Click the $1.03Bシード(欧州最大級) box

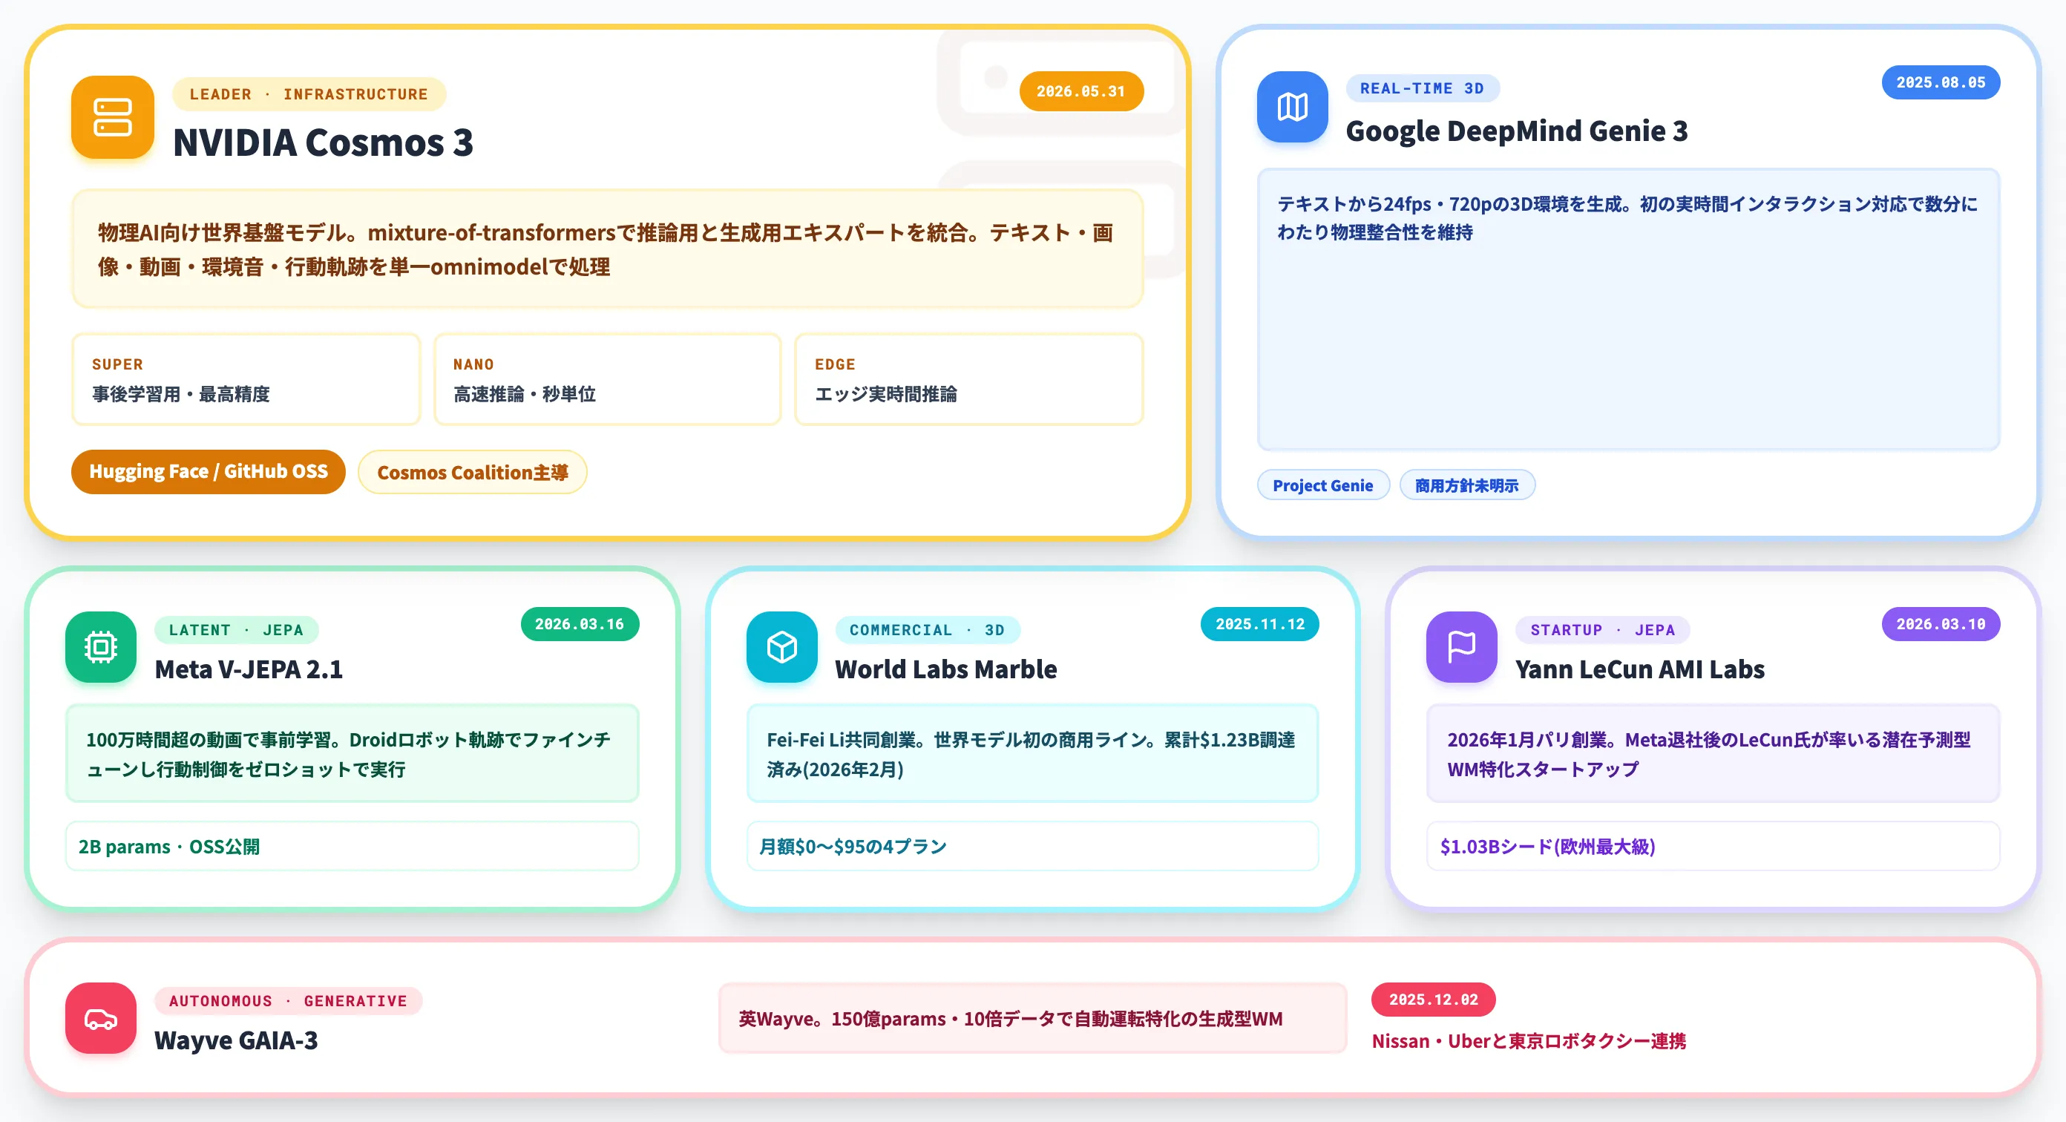pos(1713,845)
